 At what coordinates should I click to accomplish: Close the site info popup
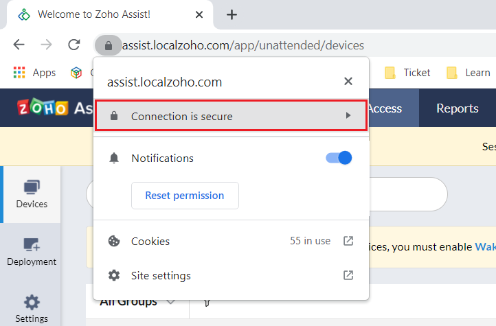point(348,81)
